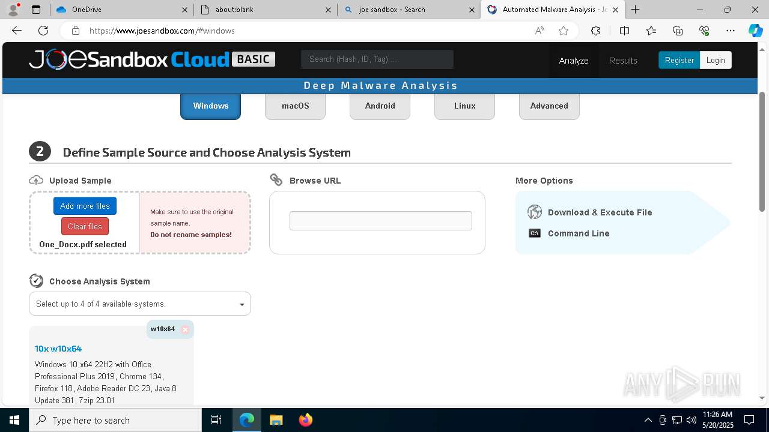Select the Windows platform tab
This screenshot has width=769, height=432.
[x=210, y=106]
